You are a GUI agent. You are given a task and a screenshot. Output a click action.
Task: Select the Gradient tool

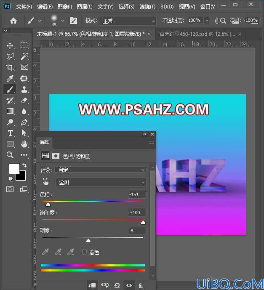tap(10, 111)
